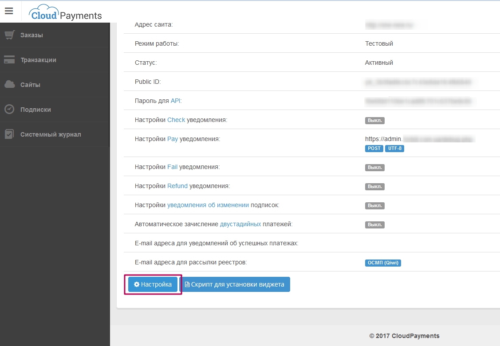Click the credit card icon for Транзакции
The width and height of the screenshot is (500, 346).
[x=9, y=60]
